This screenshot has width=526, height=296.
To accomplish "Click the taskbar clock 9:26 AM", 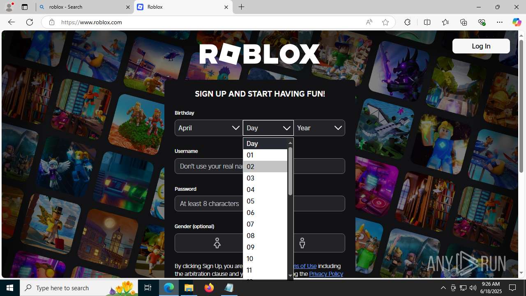I will pyautogui.click(x=490, y=284).
